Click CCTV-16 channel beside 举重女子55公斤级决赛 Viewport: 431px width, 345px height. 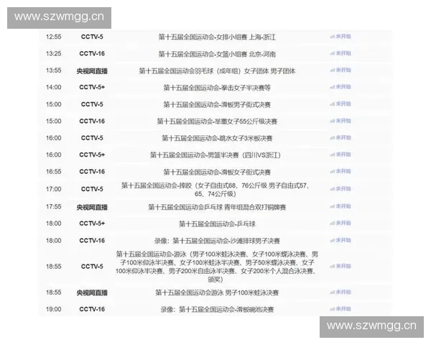pyautogui.click(x=92, y=121)
